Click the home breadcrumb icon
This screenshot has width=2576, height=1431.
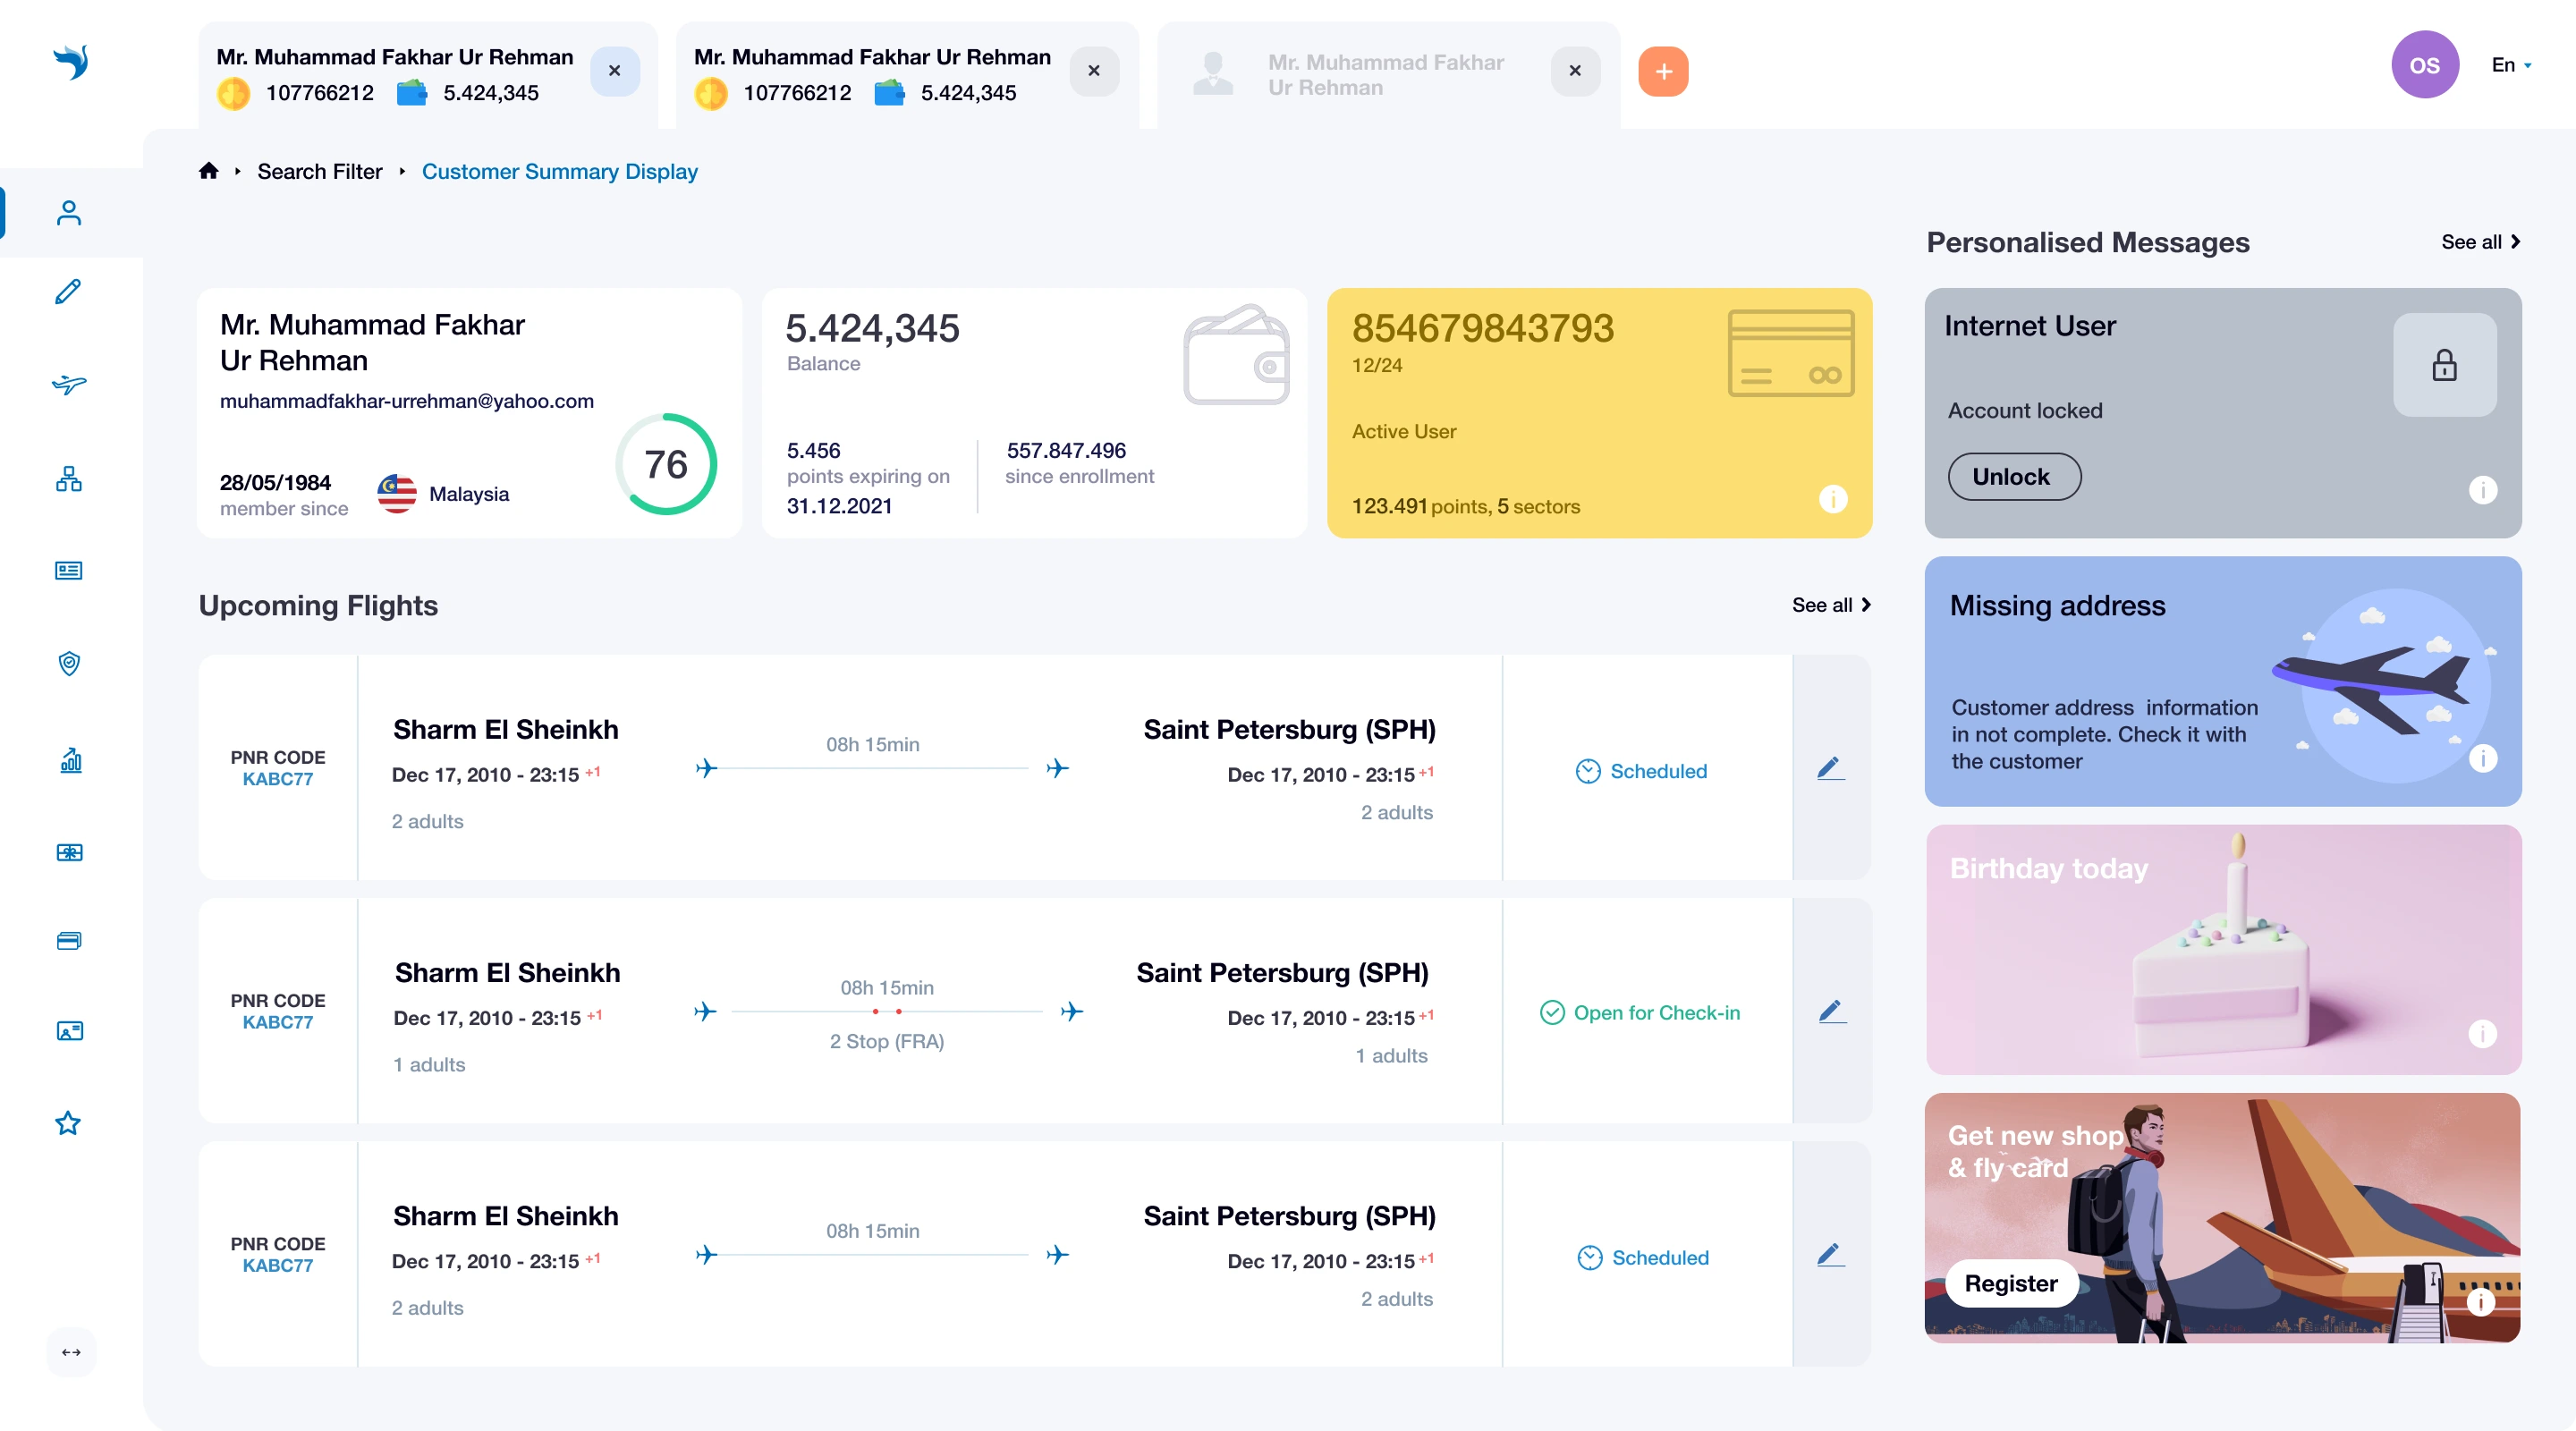(208, 171)
